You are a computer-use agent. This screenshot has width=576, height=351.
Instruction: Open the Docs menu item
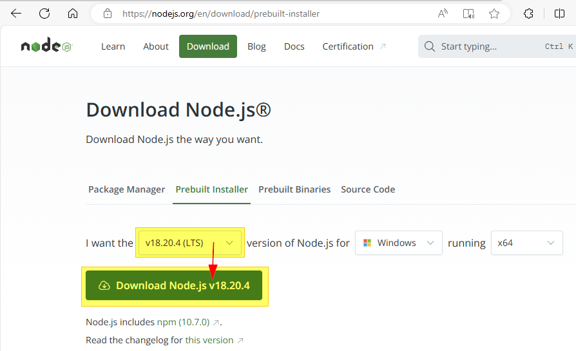294,46
